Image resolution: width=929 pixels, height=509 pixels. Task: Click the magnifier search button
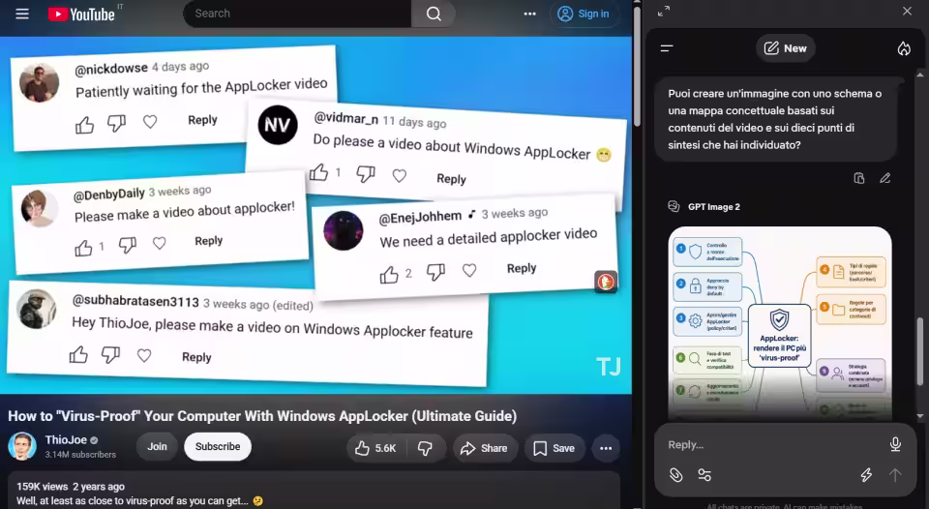[x=434, y=14]
